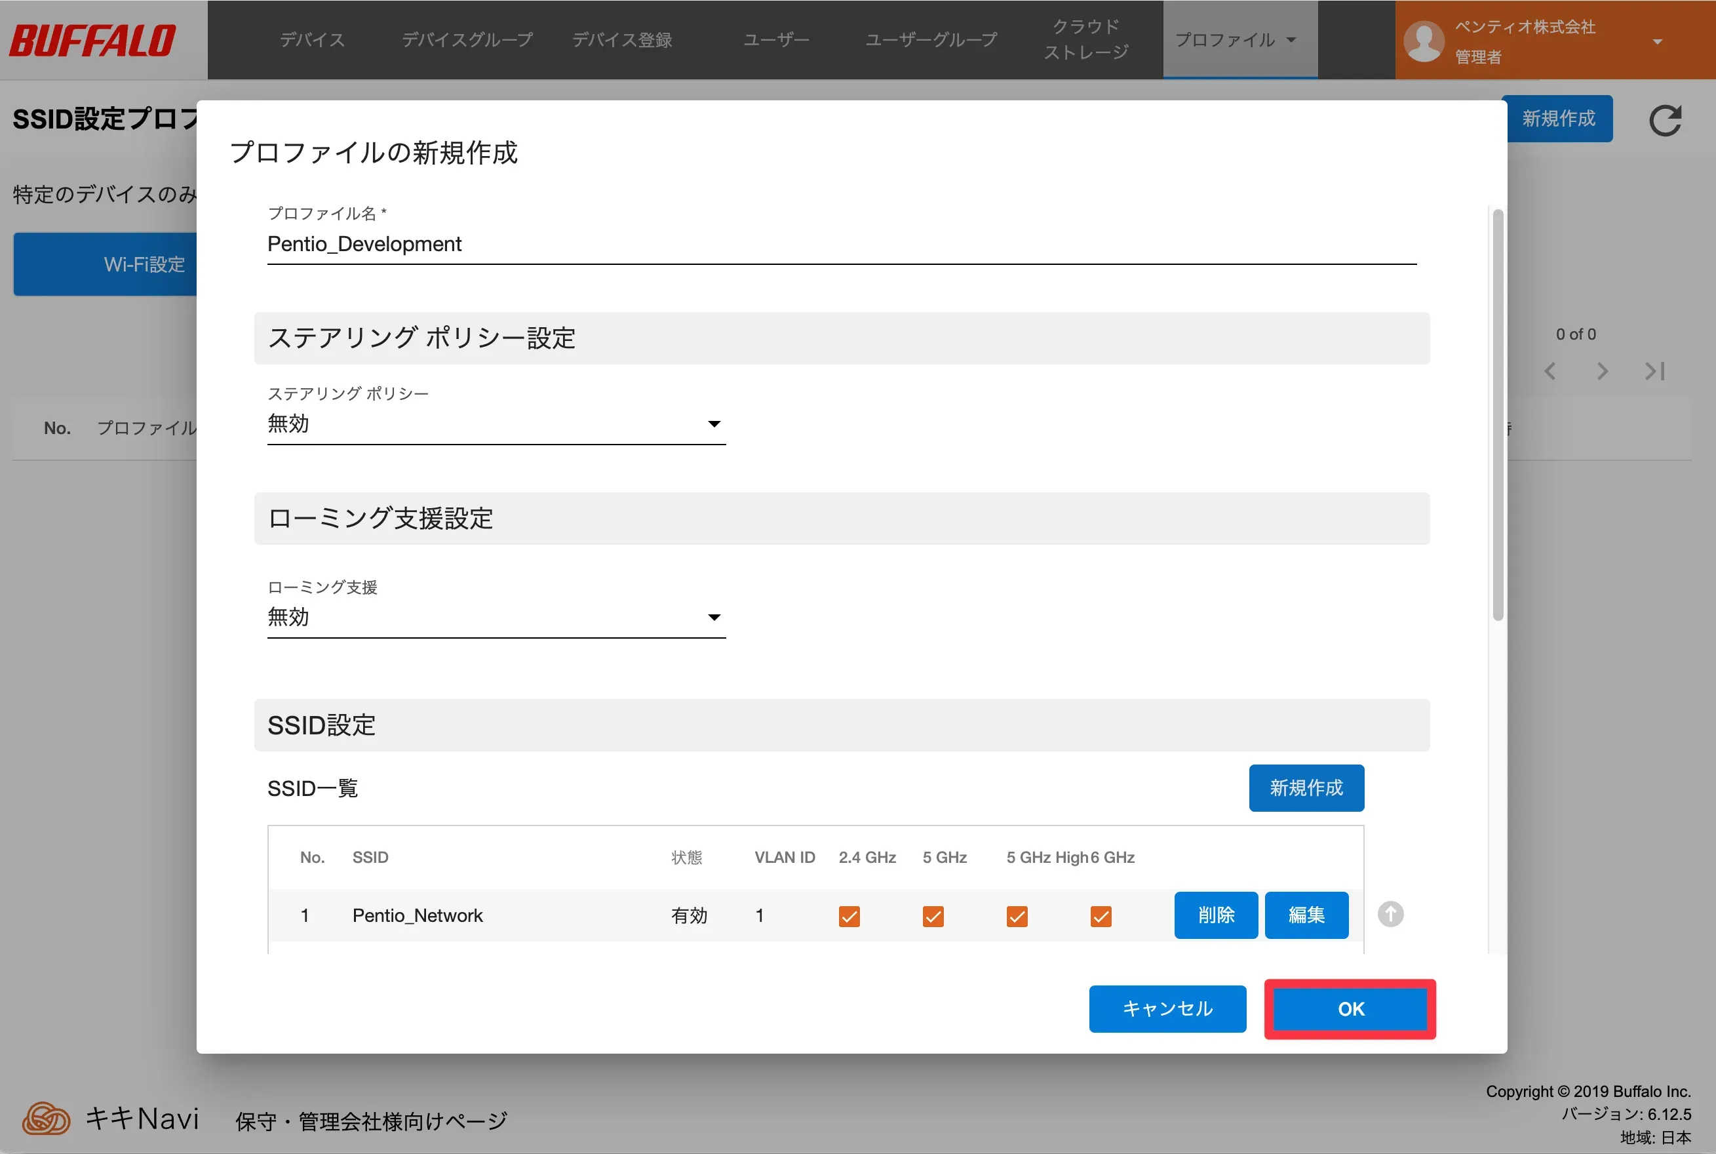The height and width of the screenshot is (1154, 1716).
Task: Click the キキNavi logo icon
Action: pos(46,1119)
